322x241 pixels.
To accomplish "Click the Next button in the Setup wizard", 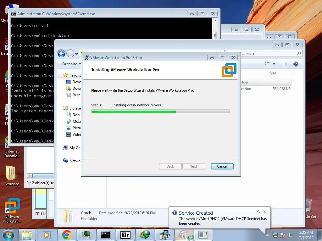I will click(193, 166).
